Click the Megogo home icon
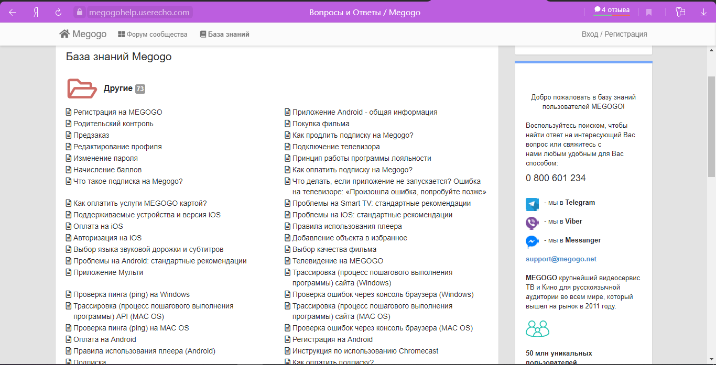 click(x=64, y=34)
